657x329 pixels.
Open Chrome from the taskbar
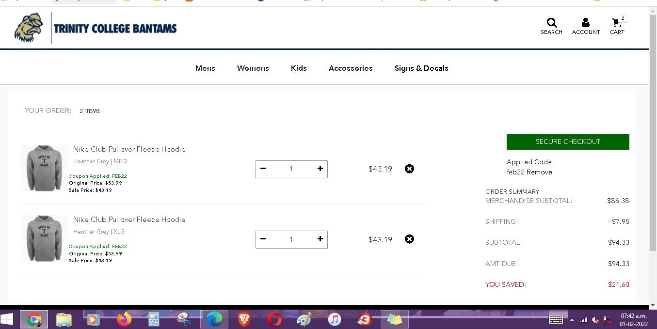pyautogui.click(x=34, y=319)
